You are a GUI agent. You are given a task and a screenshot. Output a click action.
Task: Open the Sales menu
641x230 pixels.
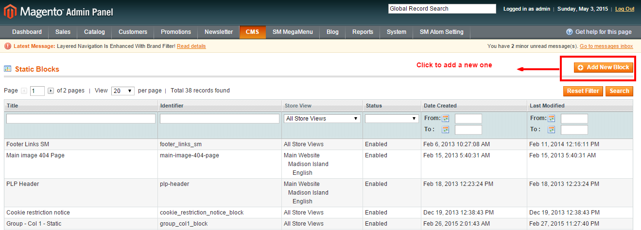coord(63,32)
